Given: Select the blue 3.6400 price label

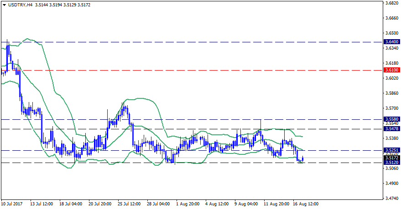Looking at the screenshot, I should tap(392, 42).
